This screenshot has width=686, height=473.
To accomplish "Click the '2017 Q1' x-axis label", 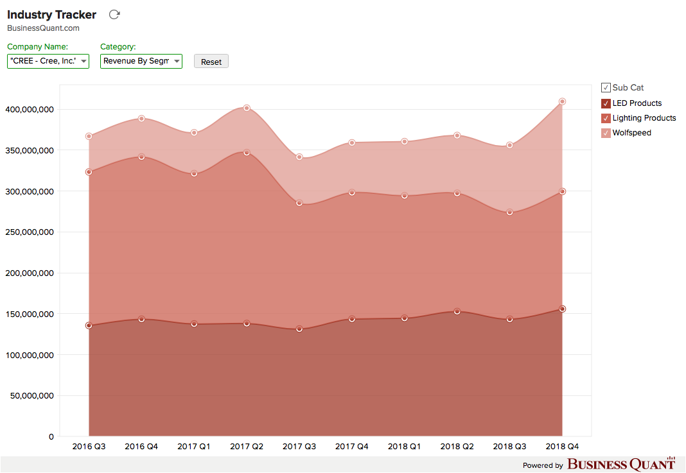I will click(194, 446).
